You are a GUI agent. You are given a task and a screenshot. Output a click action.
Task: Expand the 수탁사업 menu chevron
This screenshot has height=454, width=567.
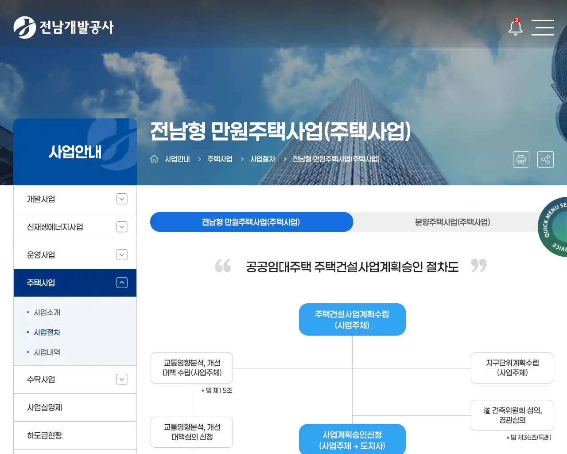point(122,380)
